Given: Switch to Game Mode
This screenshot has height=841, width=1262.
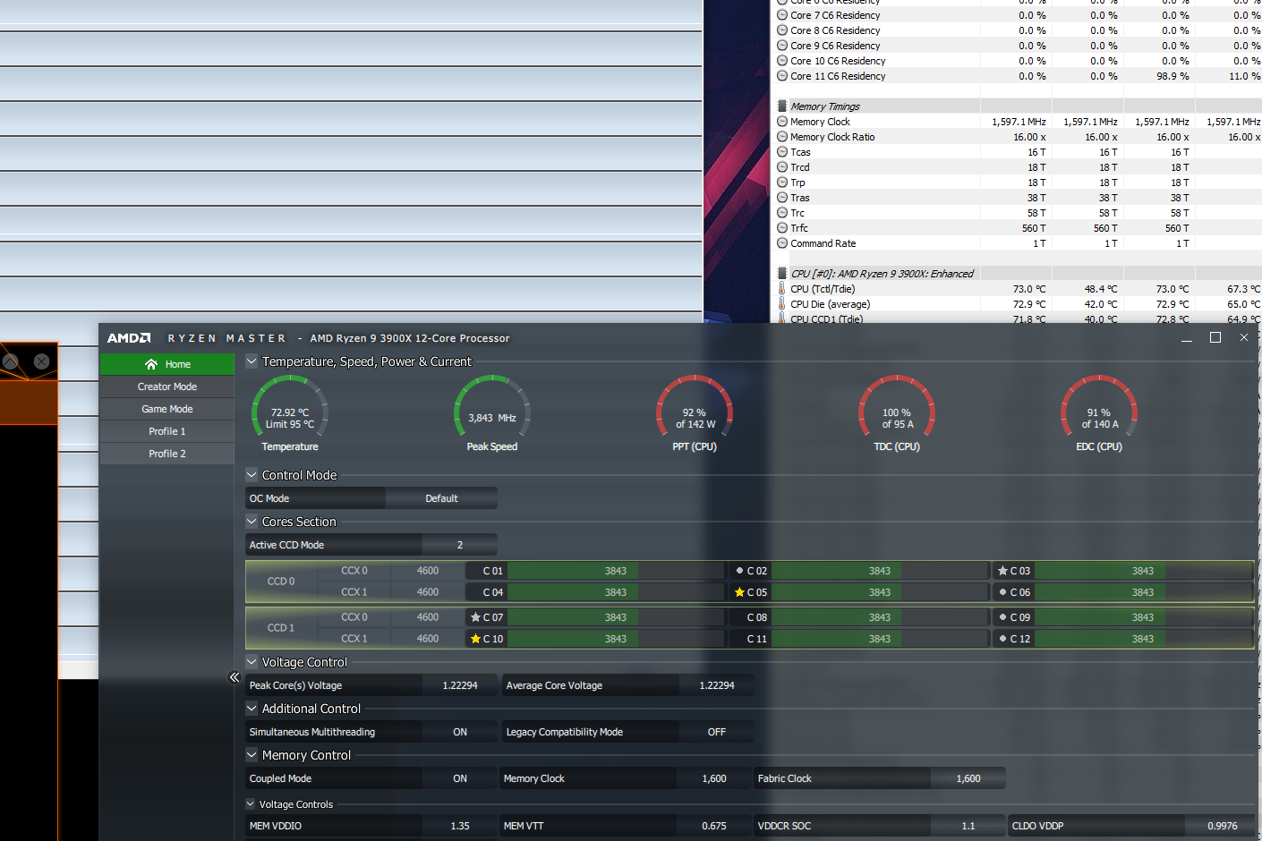Looking at the screenshot, I should click(x=167, y=409).
